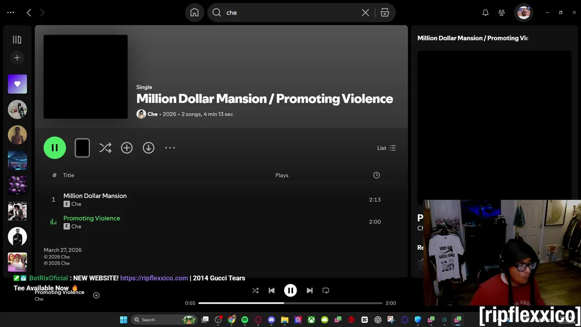Screen dimensions: 581x327
Task: Open the Xbox app from the taskbar
Action: pos(311,320)
